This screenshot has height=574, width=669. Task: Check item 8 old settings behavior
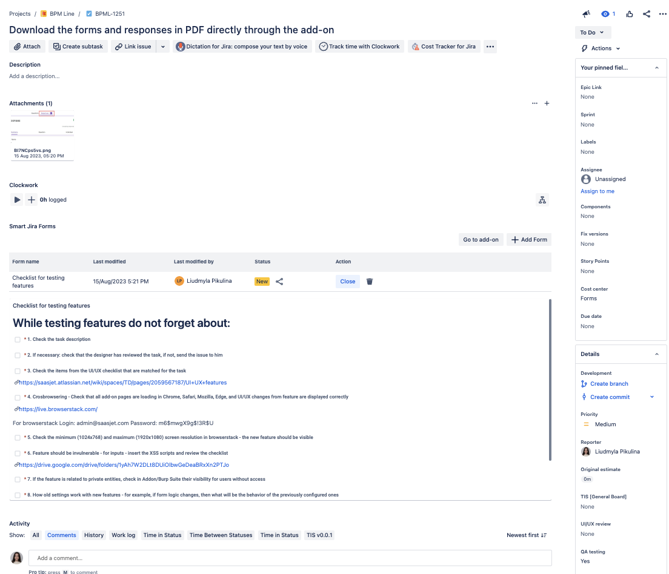[x=18, y=495]
